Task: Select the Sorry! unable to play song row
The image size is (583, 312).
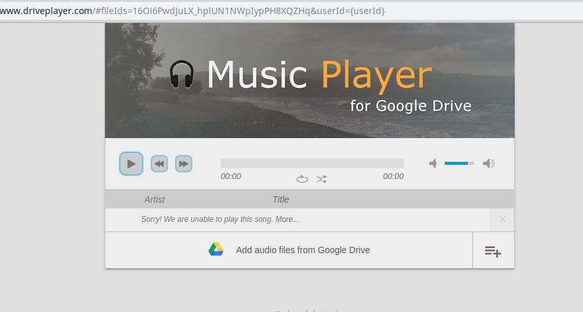Action: pos(298,219)
